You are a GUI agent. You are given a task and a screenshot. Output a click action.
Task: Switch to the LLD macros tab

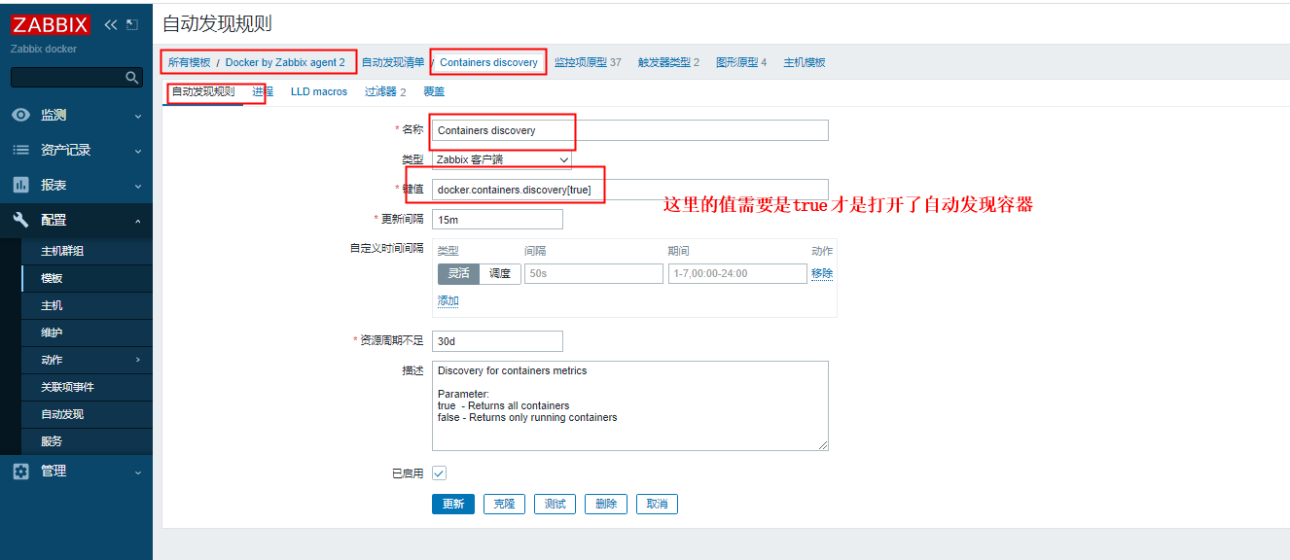pos(319,91)
